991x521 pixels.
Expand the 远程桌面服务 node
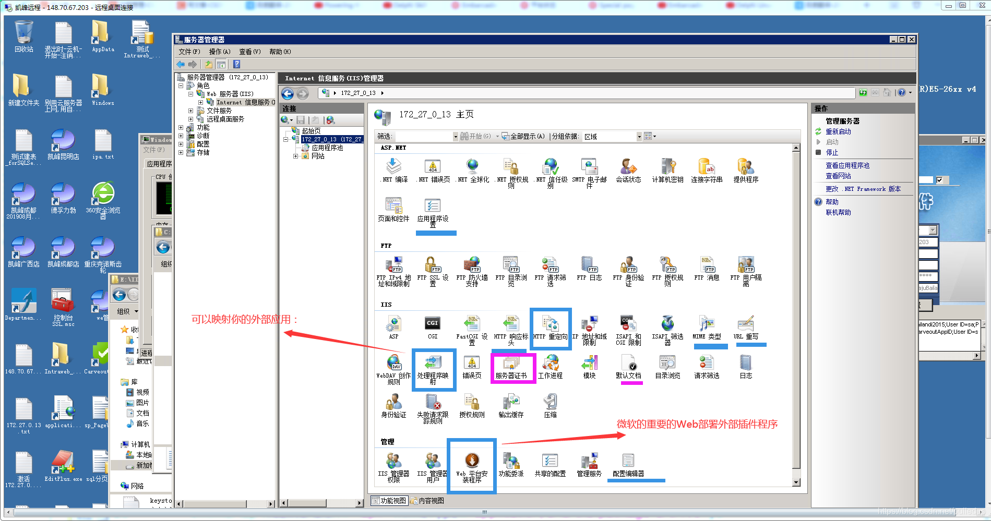190,119
